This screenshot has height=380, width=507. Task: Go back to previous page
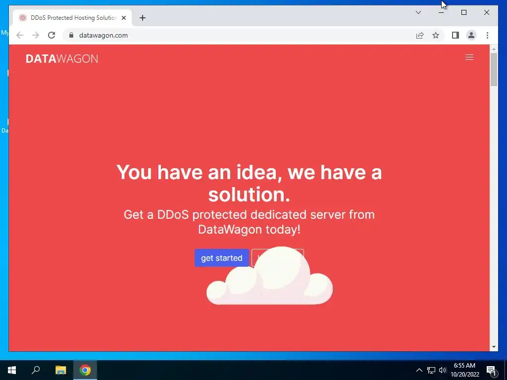(x=20, y=35)
